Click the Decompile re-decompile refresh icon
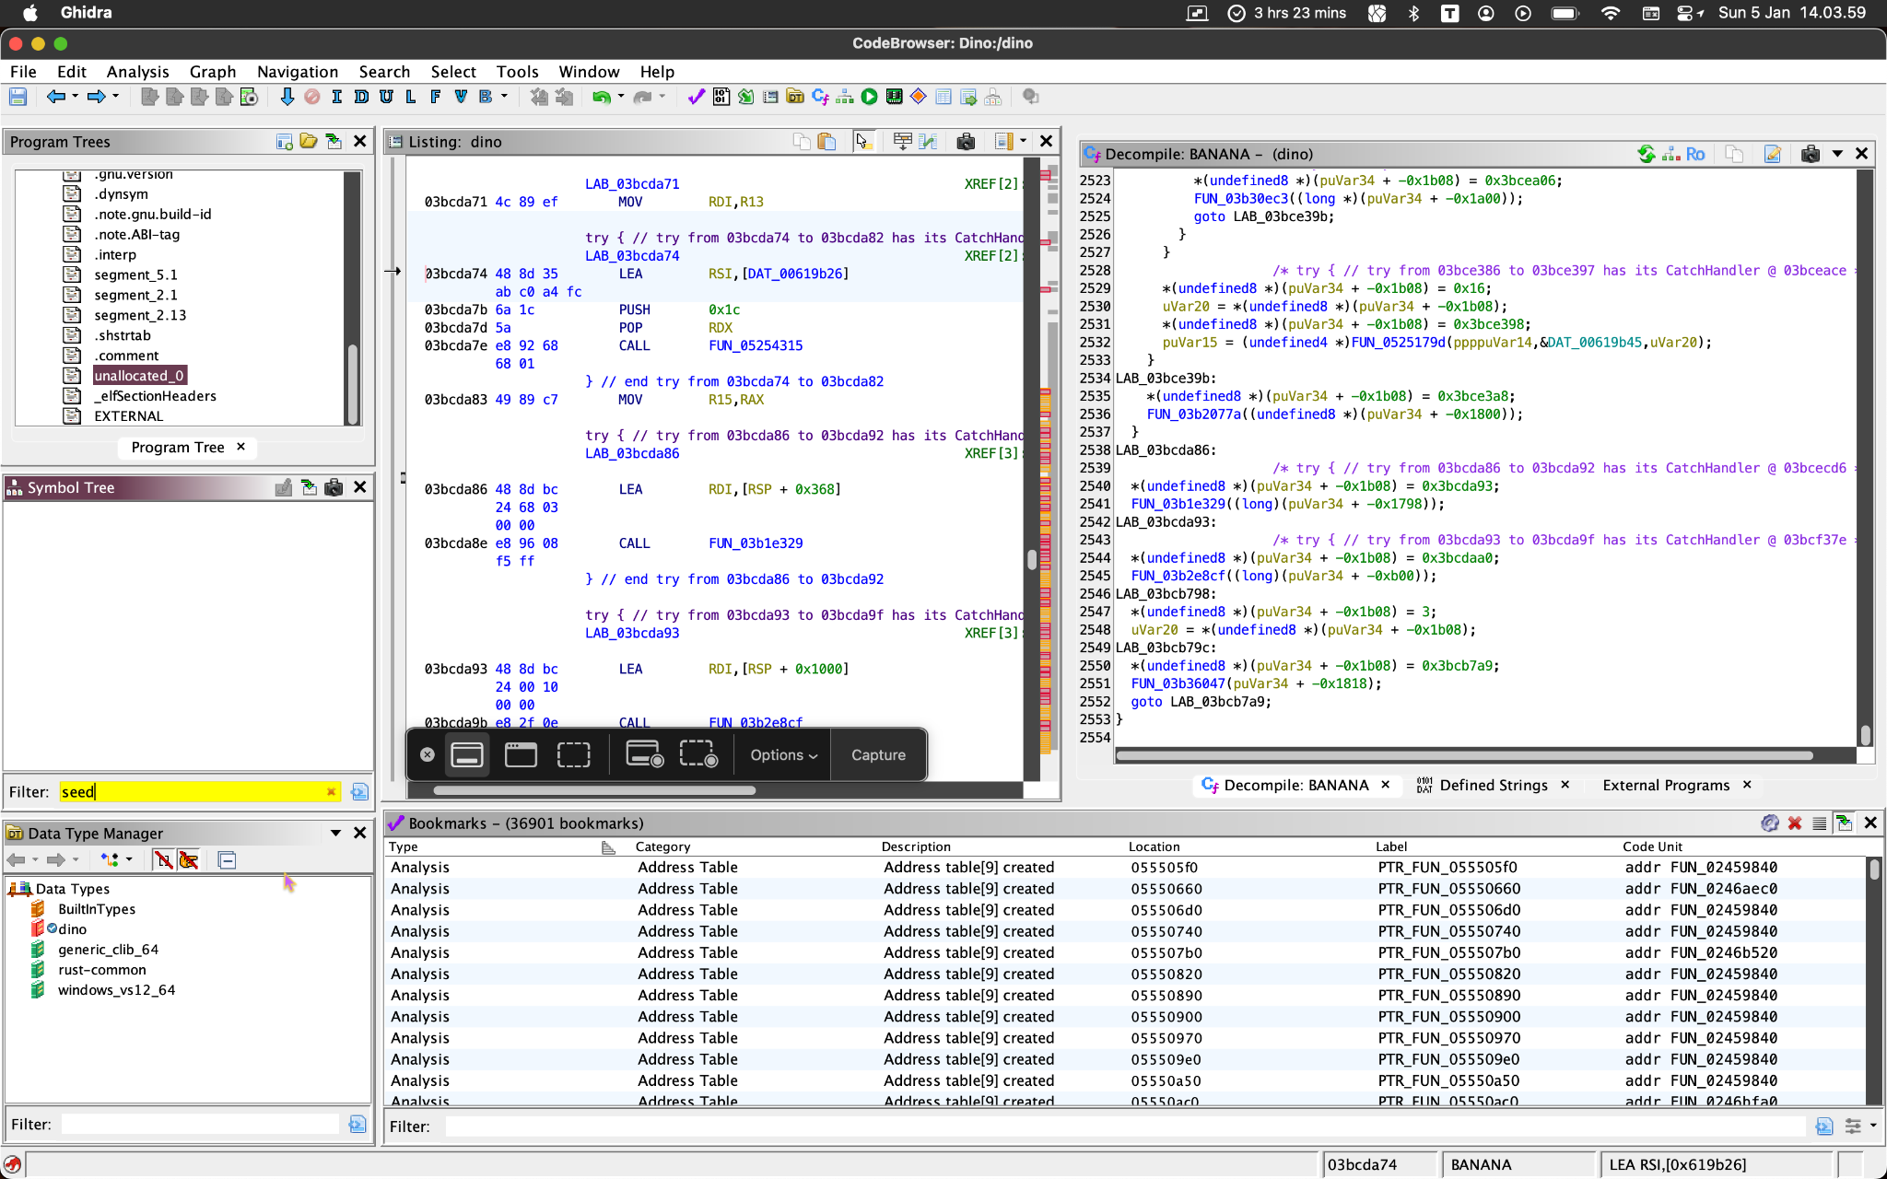The image size is (1887, 1179). [1646, 154]
